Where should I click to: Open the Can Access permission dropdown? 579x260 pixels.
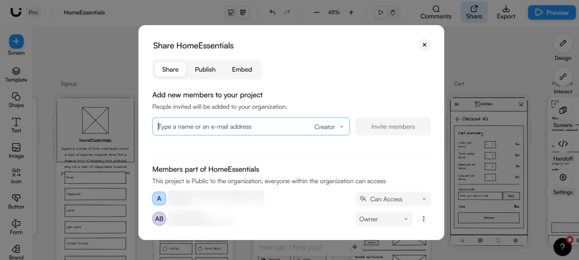tap(393, 199)
